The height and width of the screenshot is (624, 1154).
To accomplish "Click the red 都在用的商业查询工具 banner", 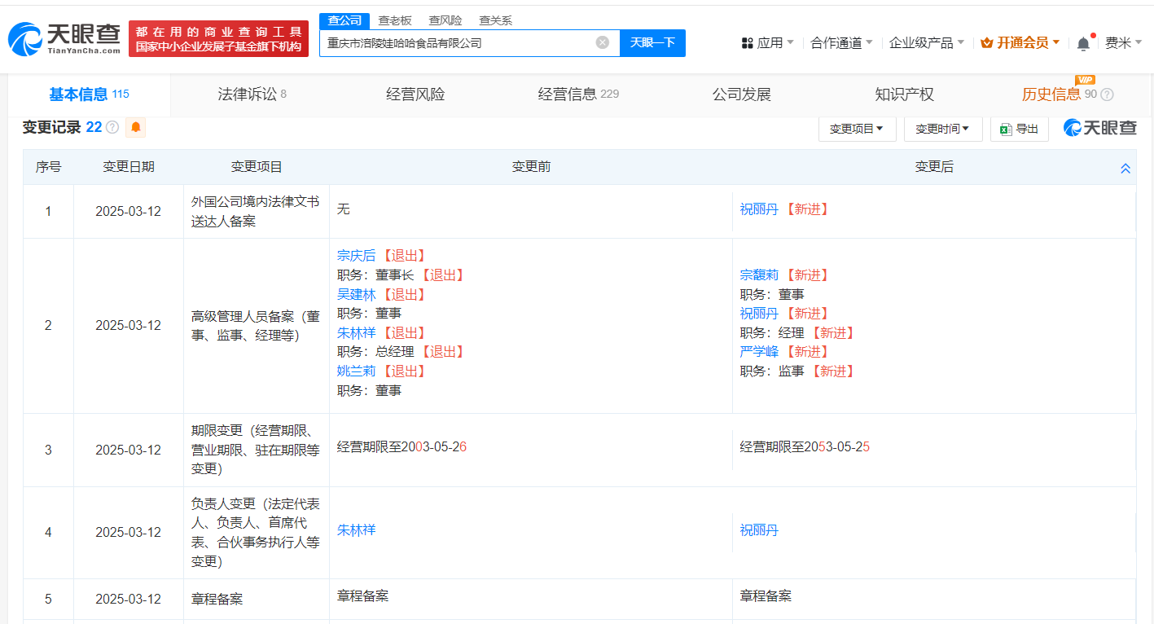I will click(219, 38).
